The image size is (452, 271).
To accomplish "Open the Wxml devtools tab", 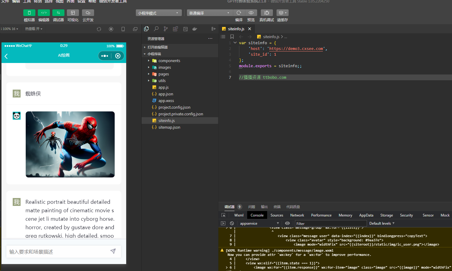I will (x=239, y=215).
